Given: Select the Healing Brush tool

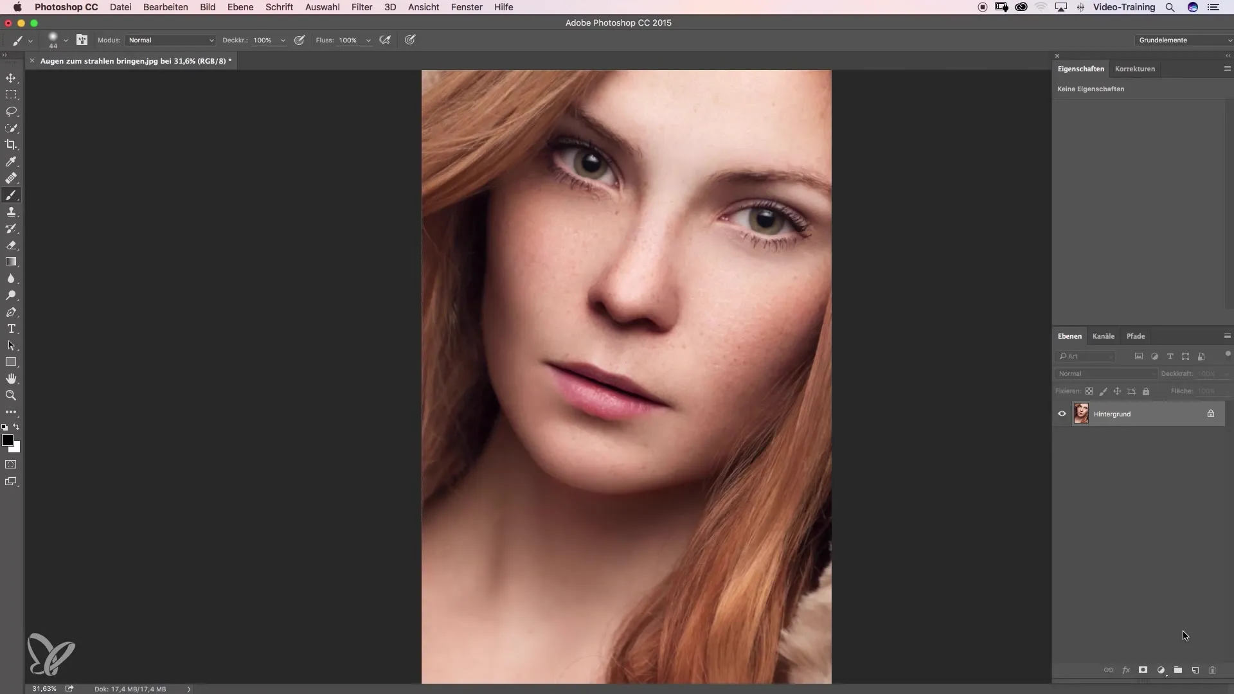Looking at the screenshot, I should (x=11, y=178).
